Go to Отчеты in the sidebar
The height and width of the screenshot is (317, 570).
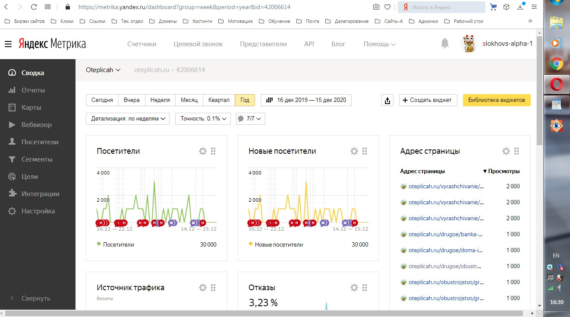(33, 90)
